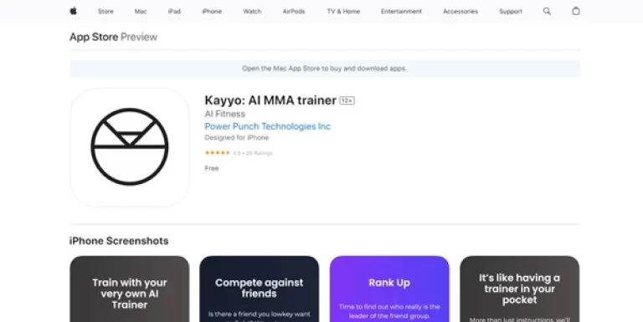Open the search magnifier icon
The image size is (643, 322).
[x=547, y=11]
